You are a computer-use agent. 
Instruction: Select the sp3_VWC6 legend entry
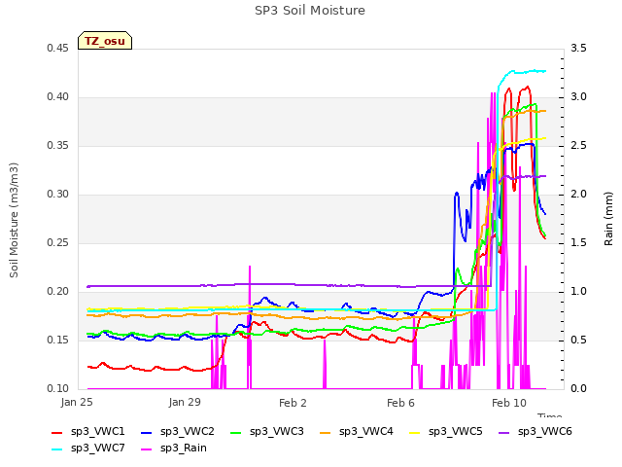click(536, 432)
